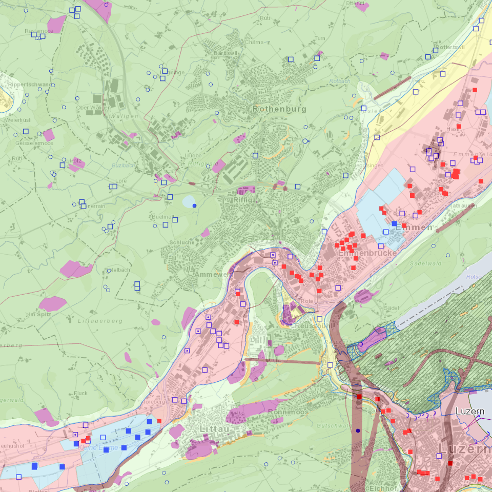
Task: Click the Kleine Emme river label
Action: click(98, 448)
